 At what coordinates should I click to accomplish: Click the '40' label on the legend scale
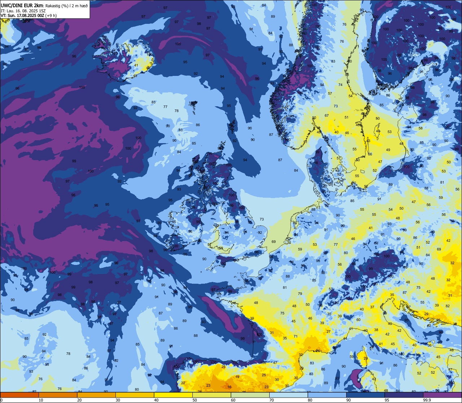point(156,400)
